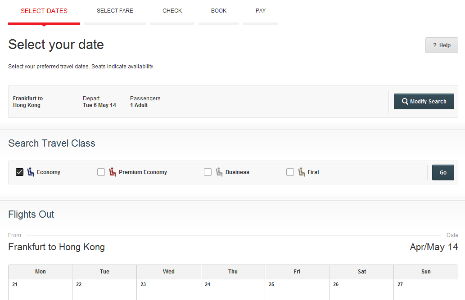Image resolution: width=465 pixels, height=300 pixels.
Task: Choose Thursday 24 in the calendar
Action: tap(233, 290)
